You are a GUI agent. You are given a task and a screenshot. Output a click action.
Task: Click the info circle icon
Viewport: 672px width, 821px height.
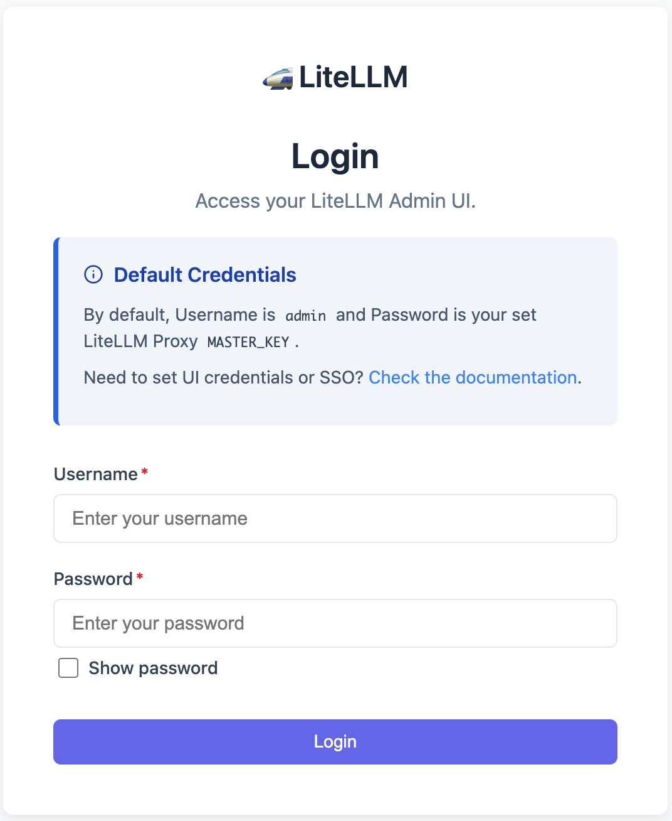point(93,274)
